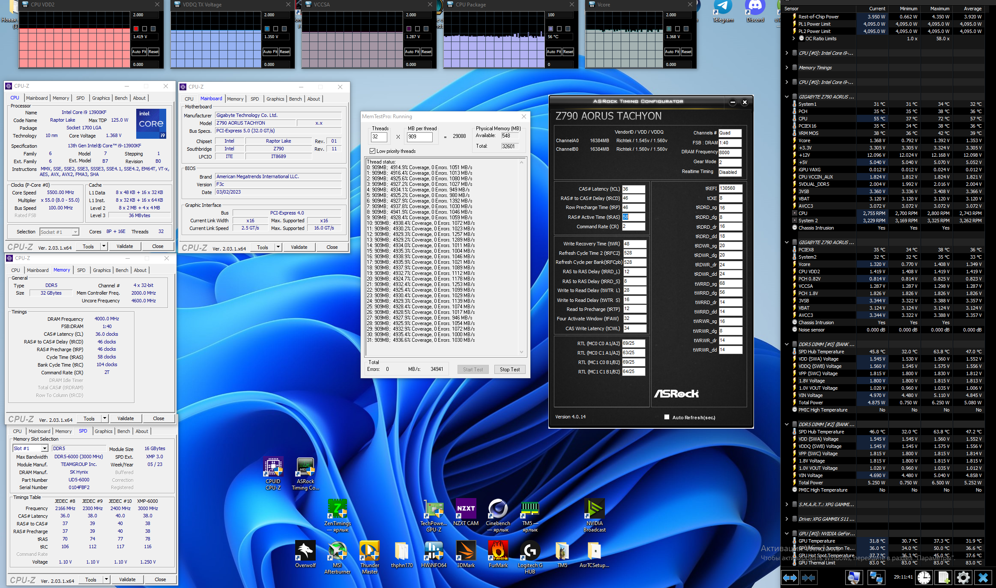
Task: Expand Memory Timings sensor group
Action: pos(787,68)
